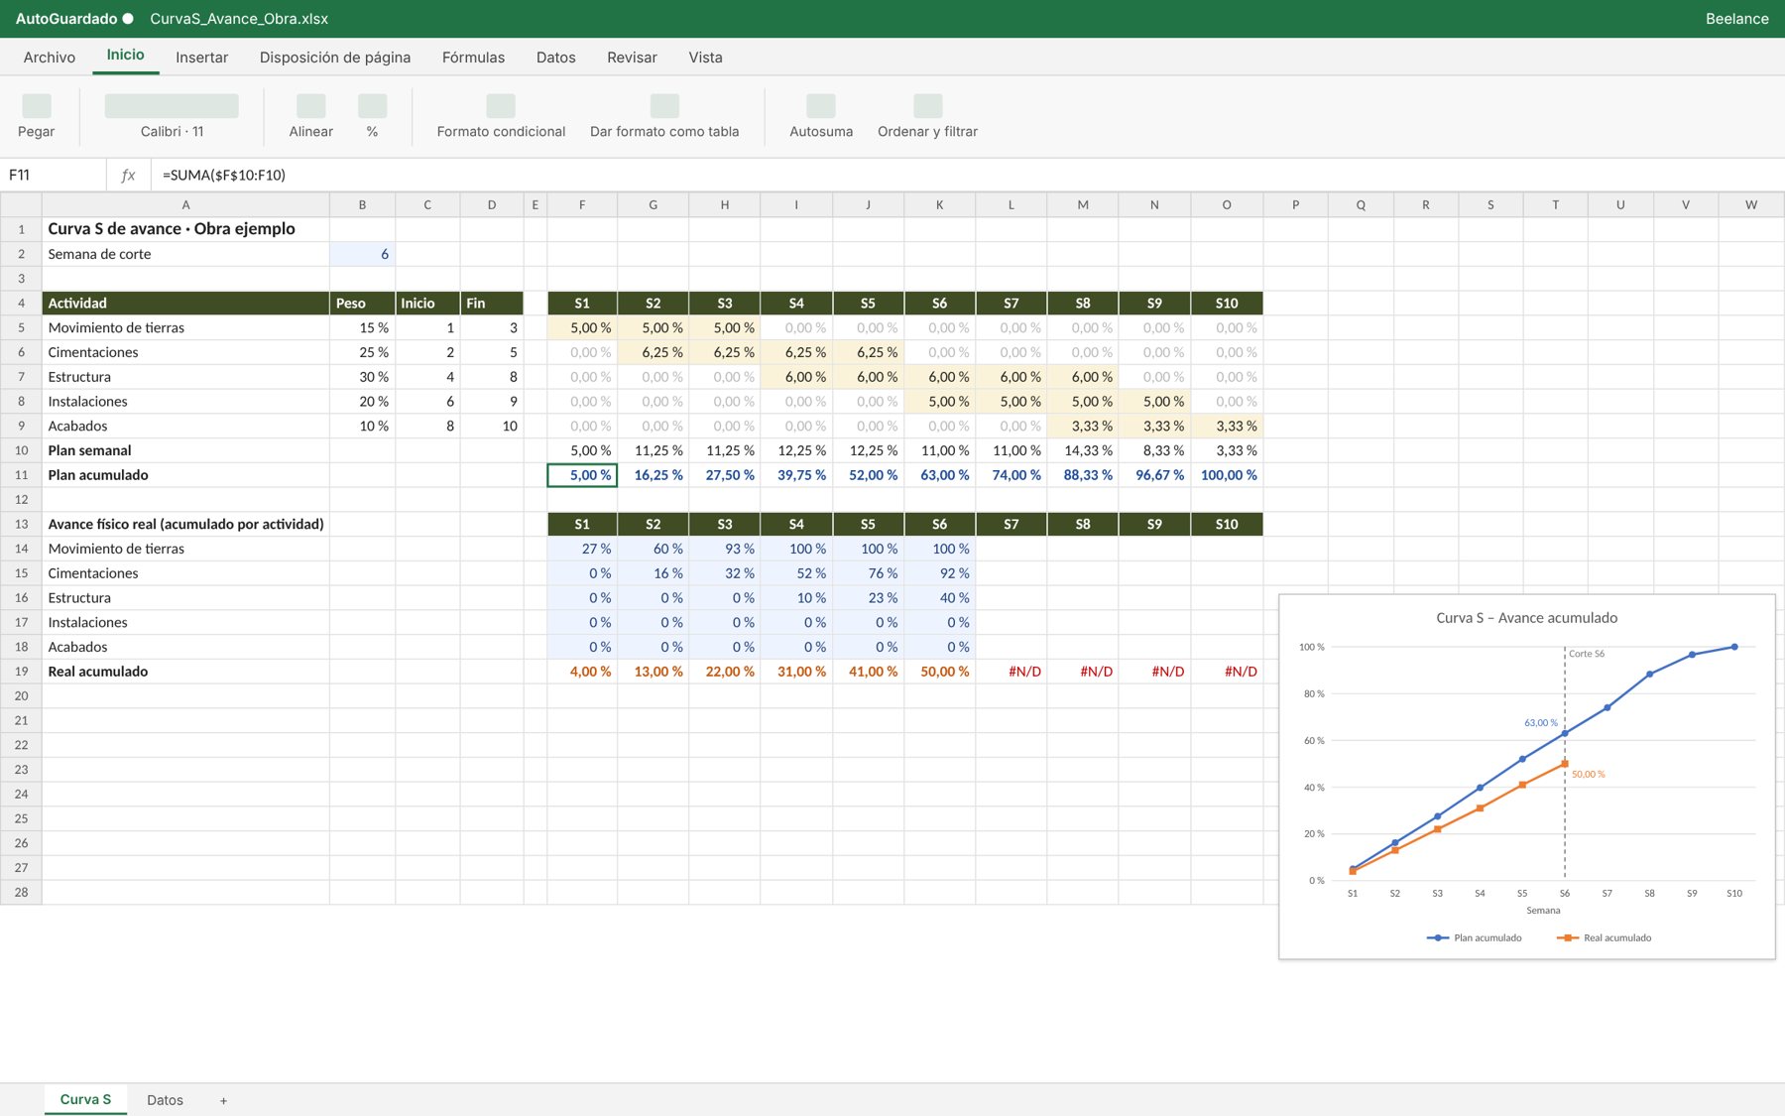Switch to the Insertar ribbon tab
The image size is (1785, 1116).
pyautogui.click(x=202, y=58)
